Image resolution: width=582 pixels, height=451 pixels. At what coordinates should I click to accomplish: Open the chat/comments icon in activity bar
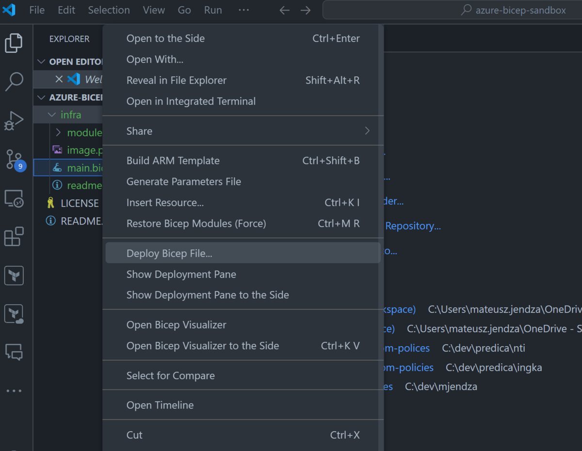point(14,352)
